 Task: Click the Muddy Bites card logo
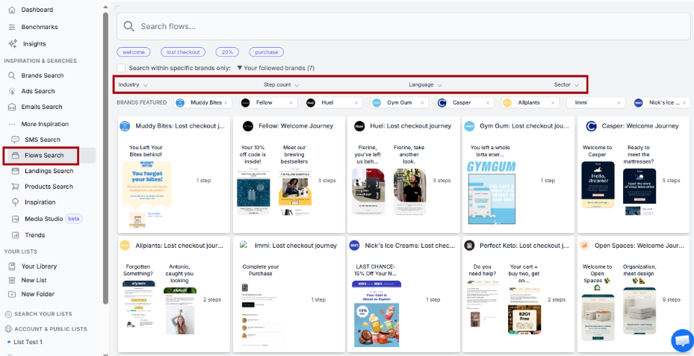[x=125, y=126]
